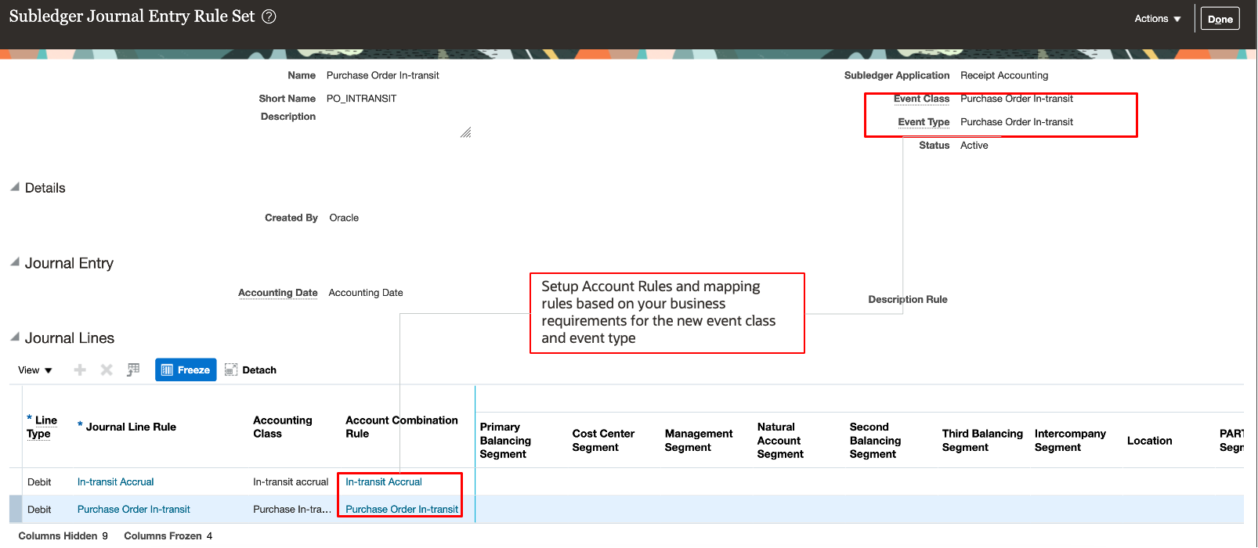Click the Description Rule label
Viewport: 1258px width, 548px height.
[x=908, y=300]
